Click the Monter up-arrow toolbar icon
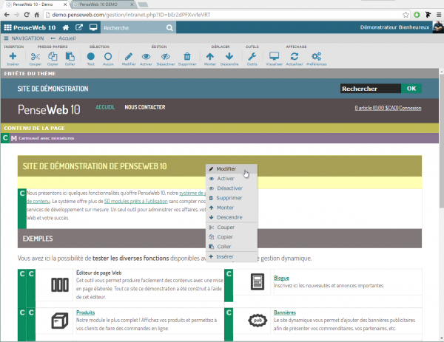The image size is (444, 342). [210, 56]
